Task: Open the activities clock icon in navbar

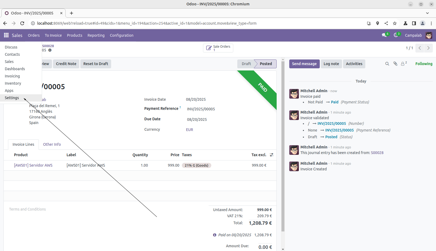Action: (x=396, y=35)
